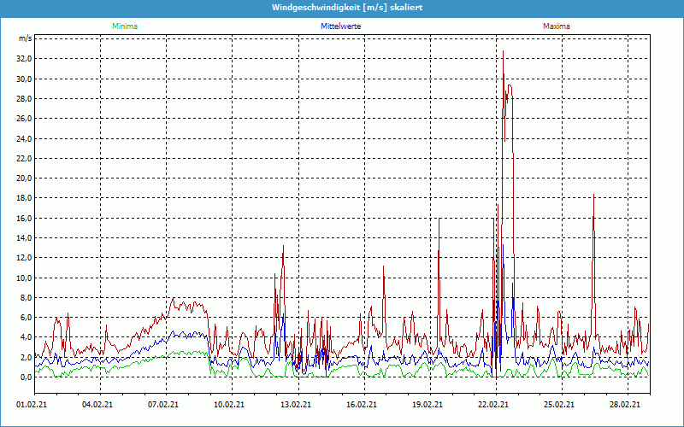
Task: Click the 22.02.21 date label
Action: pos(492,406)
